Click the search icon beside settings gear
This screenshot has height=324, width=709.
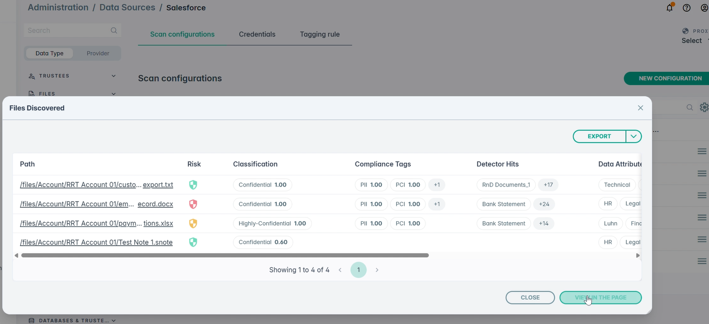(690, 107)
